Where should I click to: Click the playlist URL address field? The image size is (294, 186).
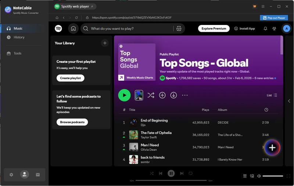tap(132, 18)
